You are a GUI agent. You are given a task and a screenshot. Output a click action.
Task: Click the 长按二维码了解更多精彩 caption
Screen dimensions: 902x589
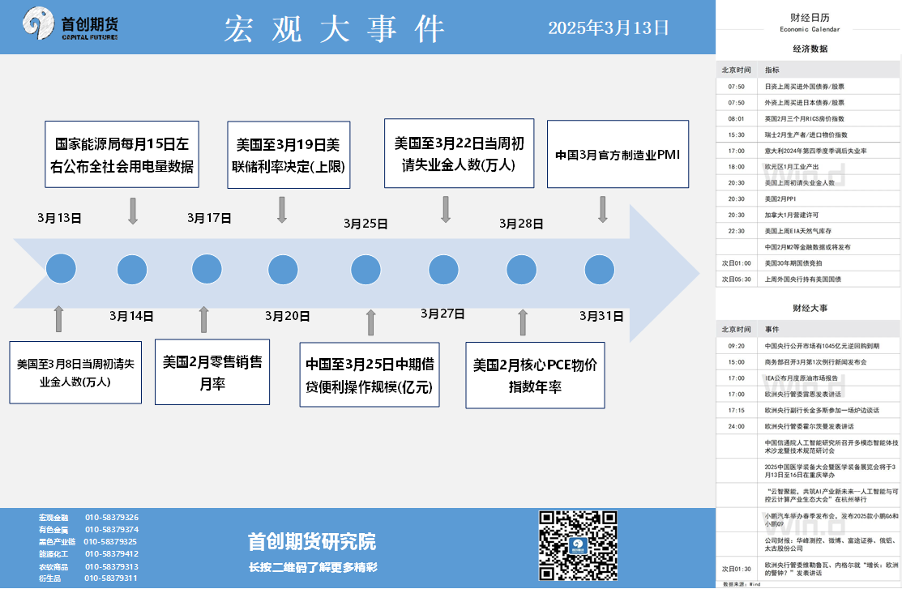click(313, 568)
